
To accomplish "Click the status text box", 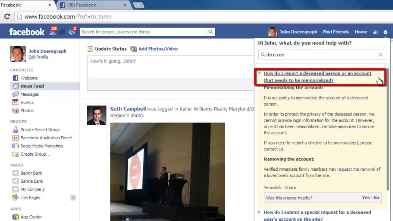I will tap(171, 67).
